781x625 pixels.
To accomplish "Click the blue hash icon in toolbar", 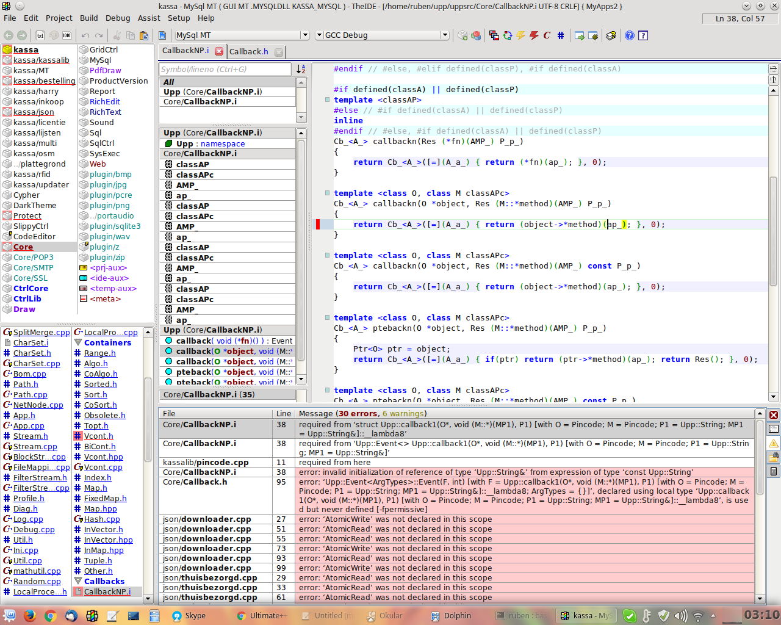I will pyautogui.click(x=561, y=35).
